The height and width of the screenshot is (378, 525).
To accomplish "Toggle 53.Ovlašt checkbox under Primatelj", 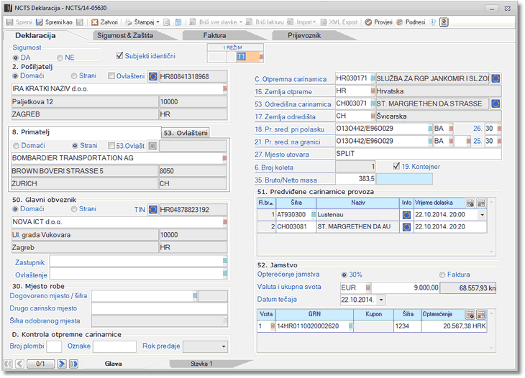I will click(111, 146).
